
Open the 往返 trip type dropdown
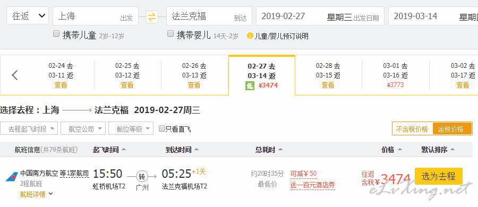pyautogui.click(x=28, y=16)
